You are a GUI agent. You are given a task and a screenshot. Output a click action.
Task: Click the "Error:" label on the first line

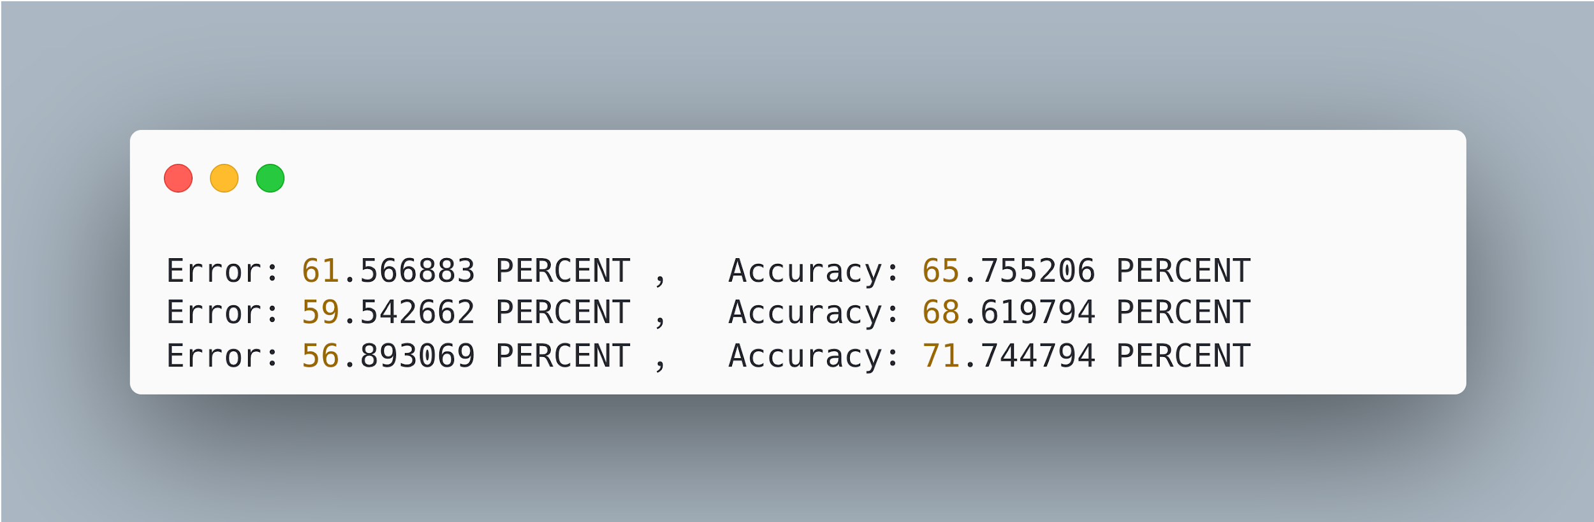[x=223, y=271]
